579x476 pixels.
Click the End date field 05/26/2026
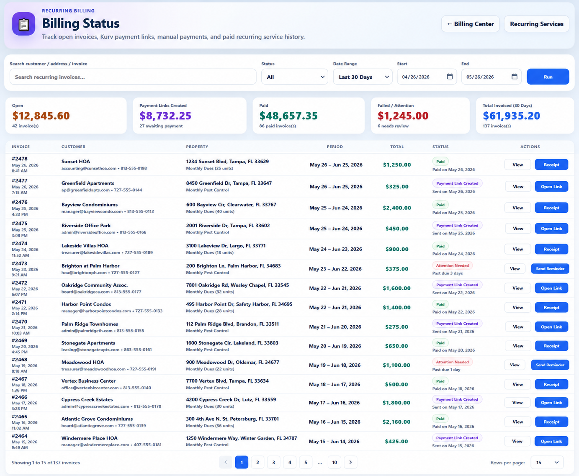click(x=491, y=77)
